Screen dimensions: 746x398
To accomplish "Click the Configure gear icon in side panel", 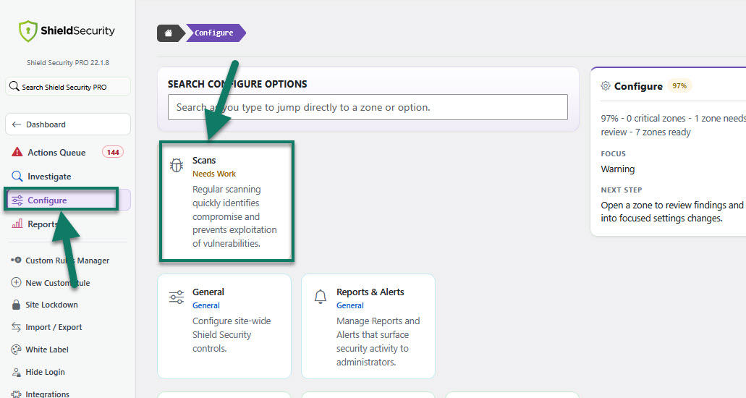I will 605,85.
